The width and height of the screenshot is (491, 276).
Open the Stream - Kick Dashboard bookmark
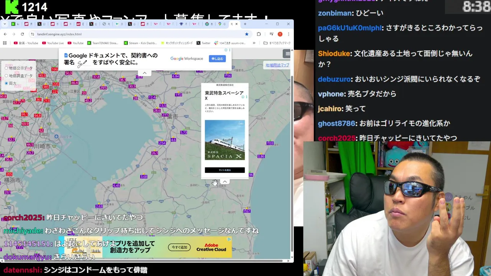click(140, 43)
